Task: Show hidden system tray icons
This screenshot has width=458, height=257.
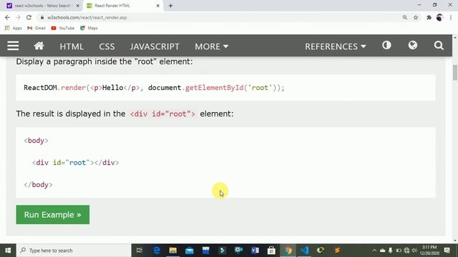Action: [374, 251]
